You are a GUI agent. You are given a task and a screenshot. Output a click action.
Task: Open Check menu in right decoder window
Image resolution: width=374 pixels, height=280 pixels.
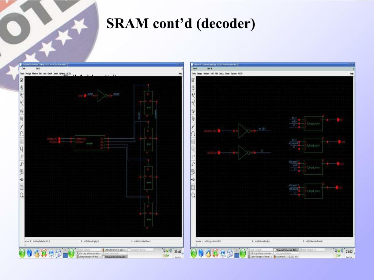click(221, 74)
